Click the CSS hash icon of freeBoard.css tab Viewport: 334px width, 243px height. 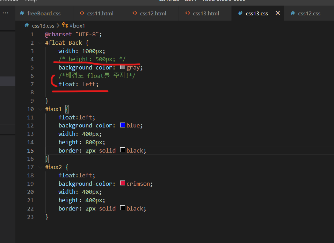pos(22,13)
